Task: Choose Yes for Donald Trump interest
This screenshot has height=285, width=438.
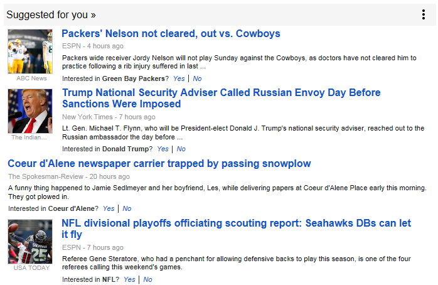Action: click(163, 149)
